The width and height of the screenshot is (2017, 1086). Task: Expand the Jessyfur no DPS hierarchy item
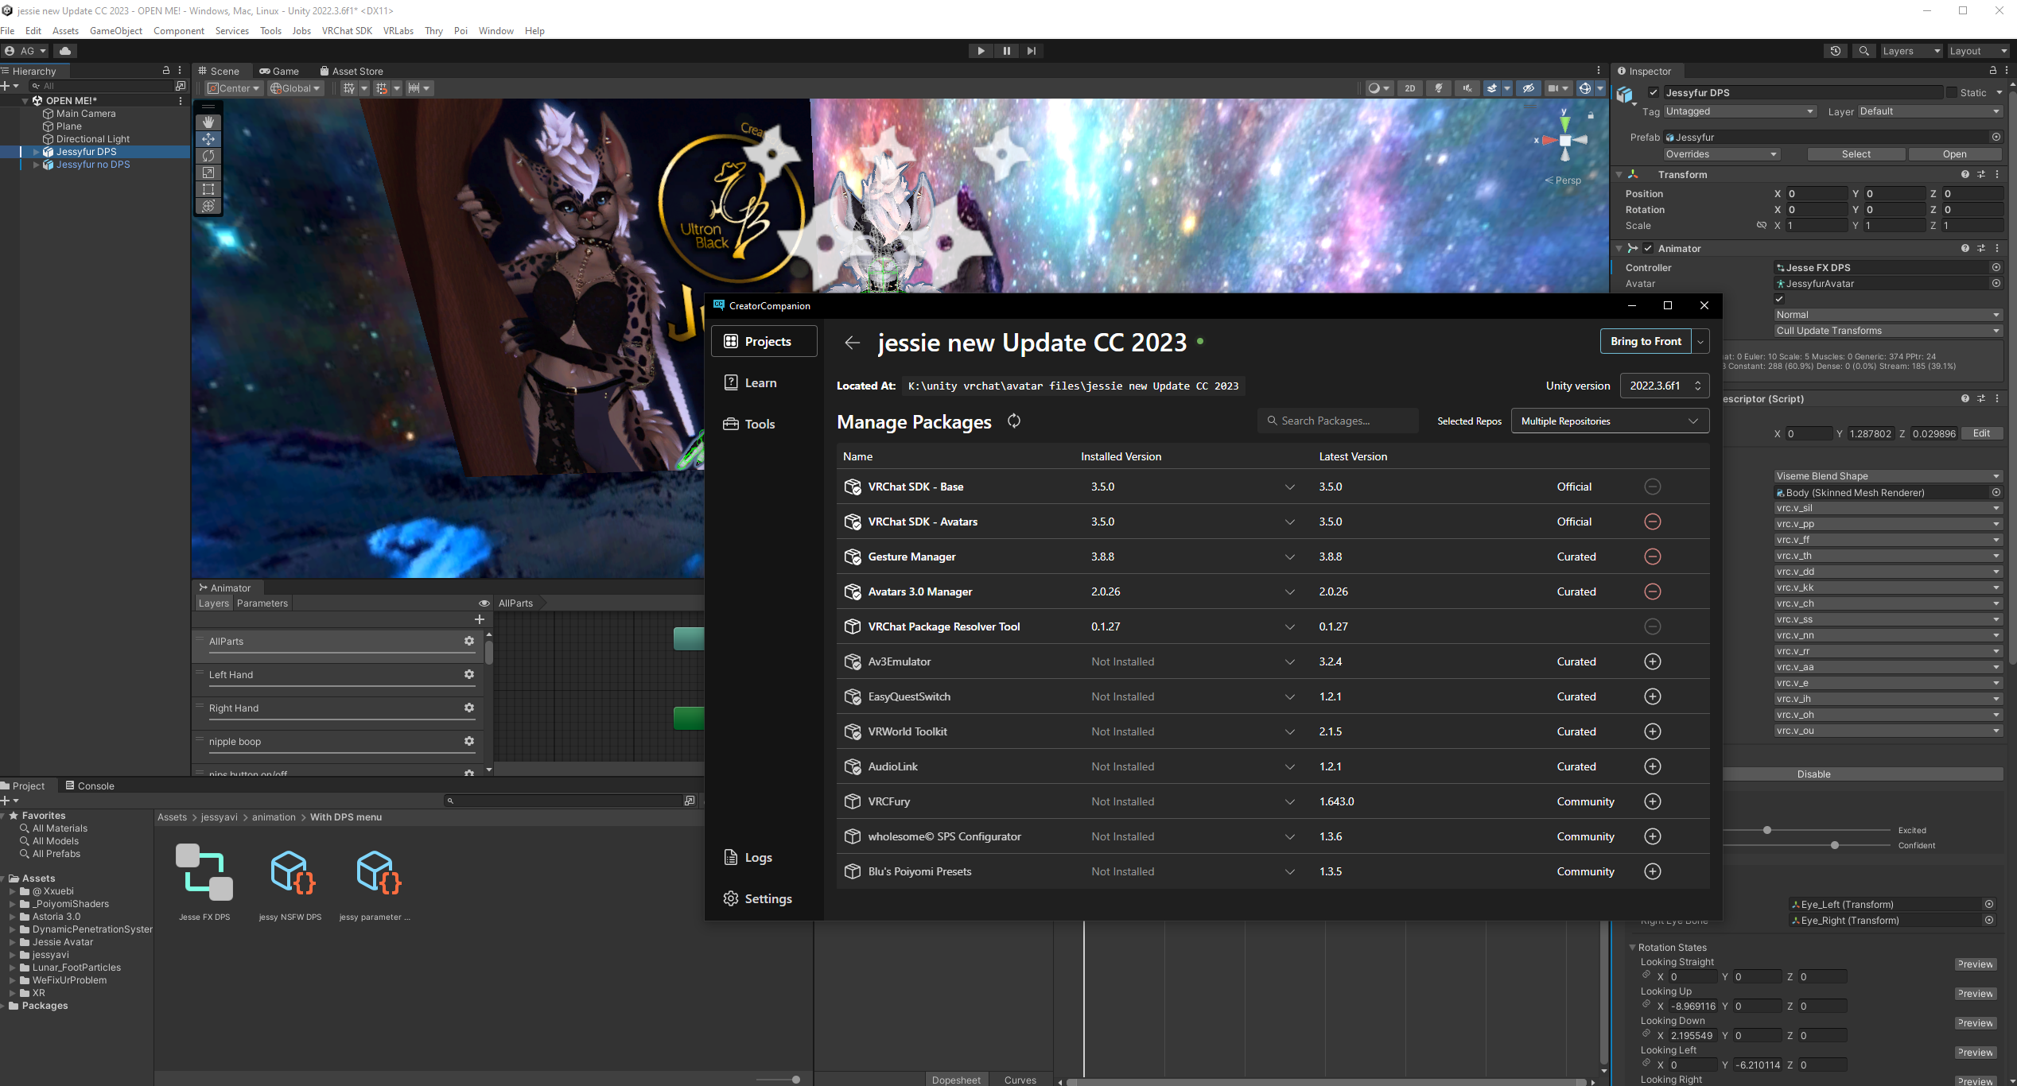pyautogui.click(x=36, y=165)
